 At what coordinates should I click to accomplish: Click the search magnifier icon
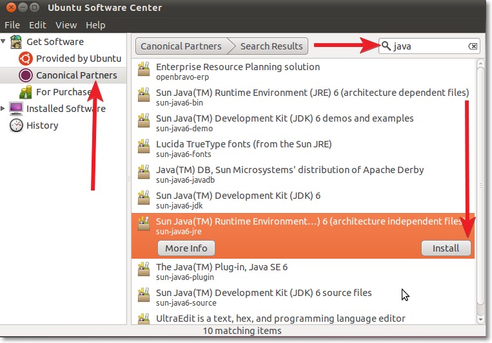tap(386, 46)
